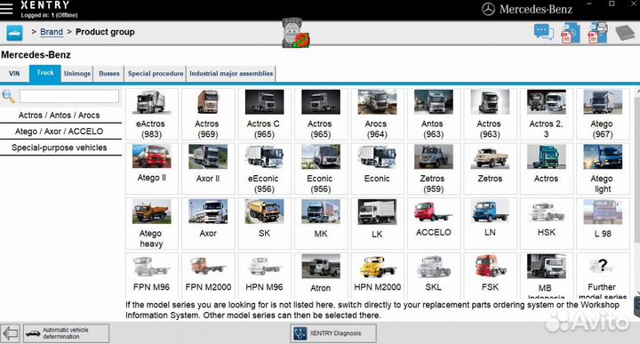This screenshot has width=640, height=344.
Task: Select the ACCELO truck model
Action: coord(434,224)
